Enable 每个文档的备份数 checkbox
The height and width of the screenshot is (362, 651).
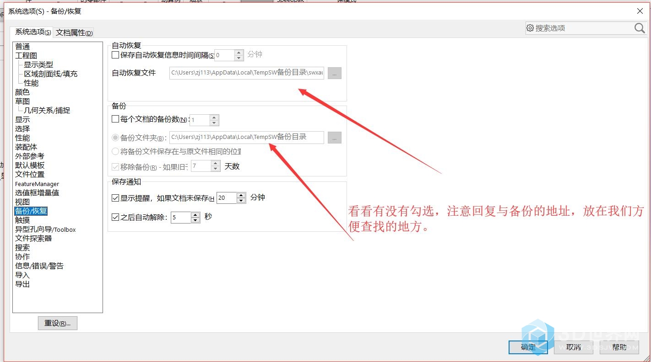click(x=115, y=119)
